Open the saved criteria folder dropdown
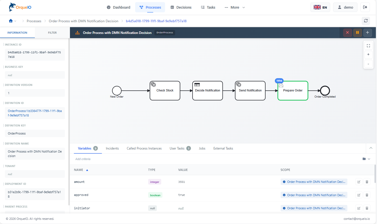 [x=366, y=159]
